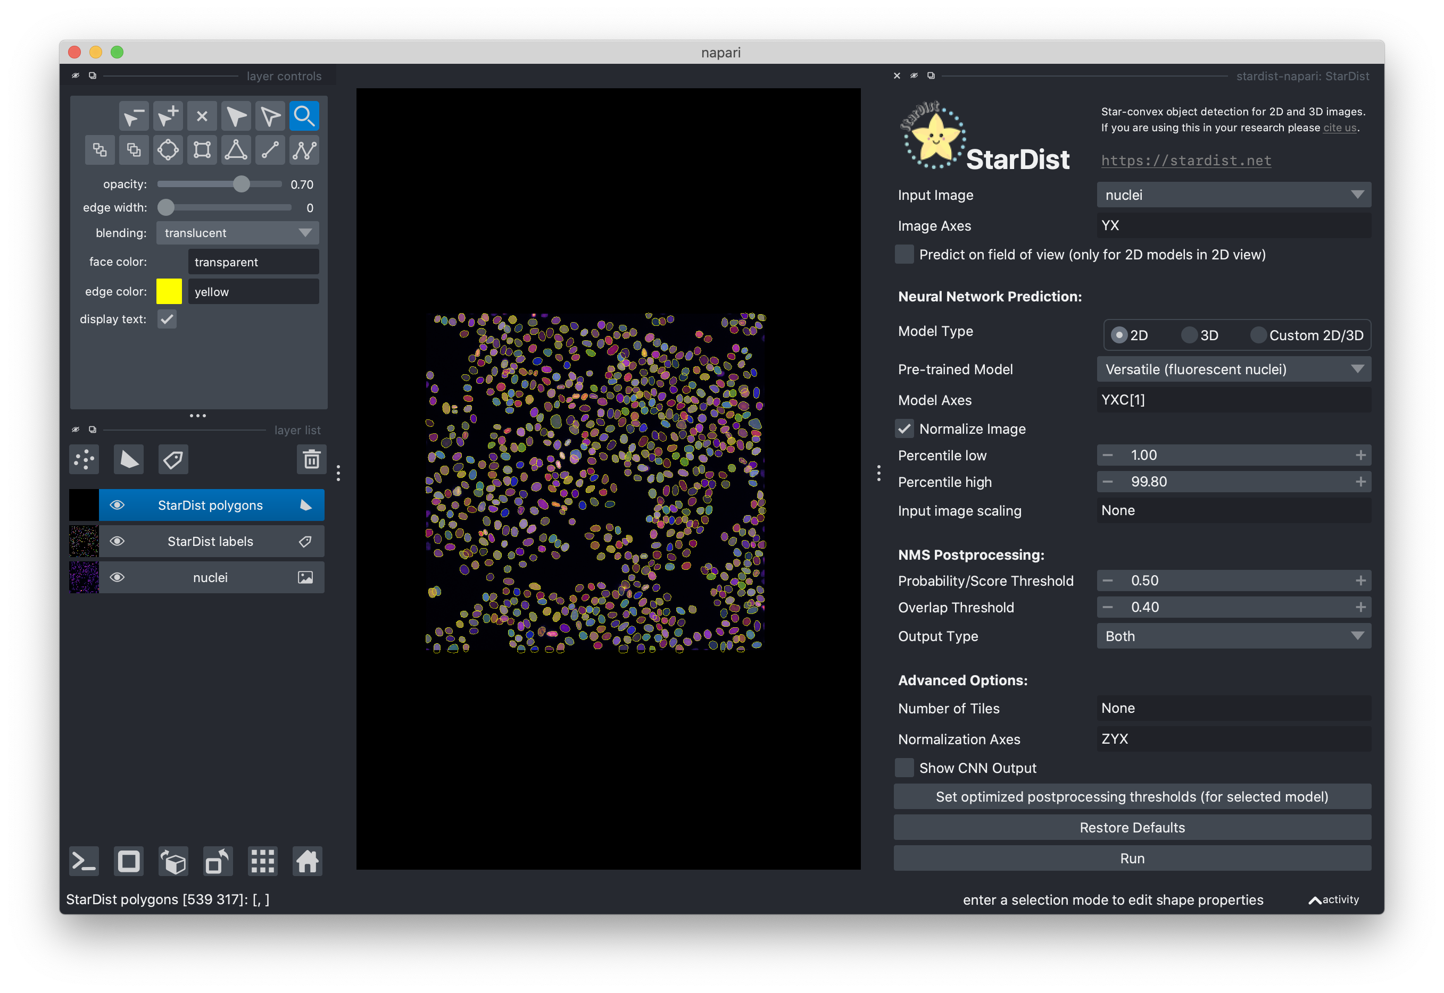1444x993 pixels.
Task: Uncheck the Normalize Image checkbox
Action: point(904,428)
